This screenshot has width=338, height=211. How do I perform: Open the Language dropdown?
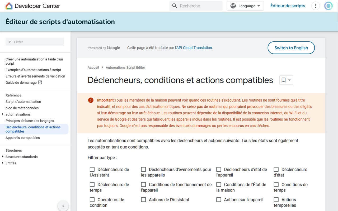coord(245,6)
